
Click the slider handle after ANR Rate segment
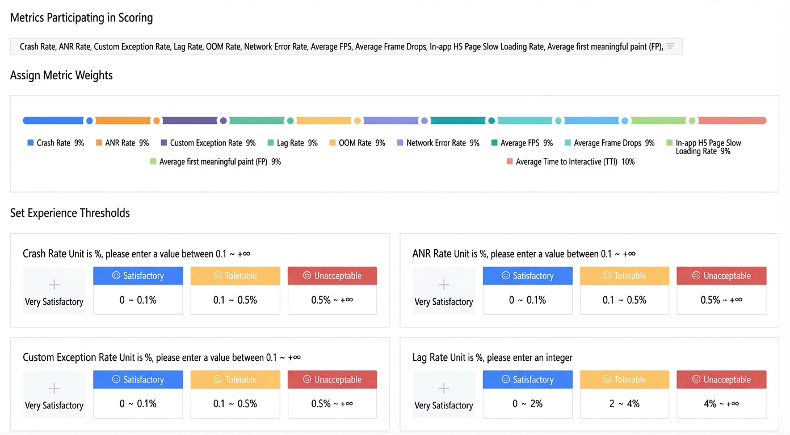pos(157,121)
